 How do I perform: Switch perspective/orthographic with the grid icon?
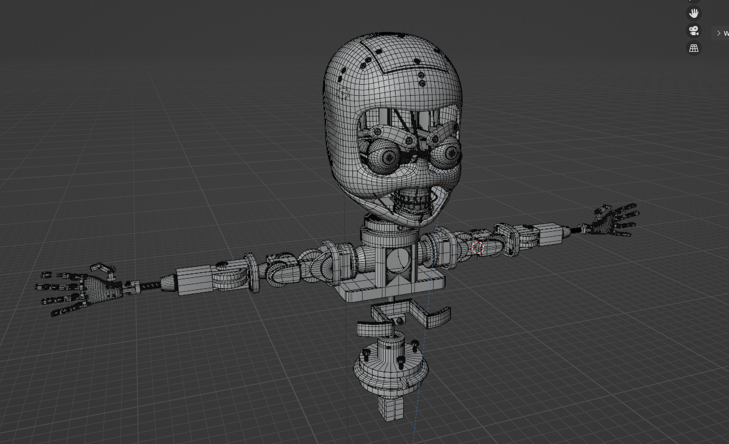(x=693, y=48)
